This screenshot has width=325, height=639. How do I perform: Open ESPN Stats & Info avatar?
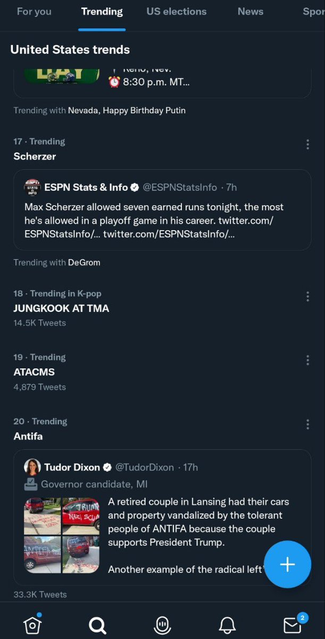[x=32, y=187]
